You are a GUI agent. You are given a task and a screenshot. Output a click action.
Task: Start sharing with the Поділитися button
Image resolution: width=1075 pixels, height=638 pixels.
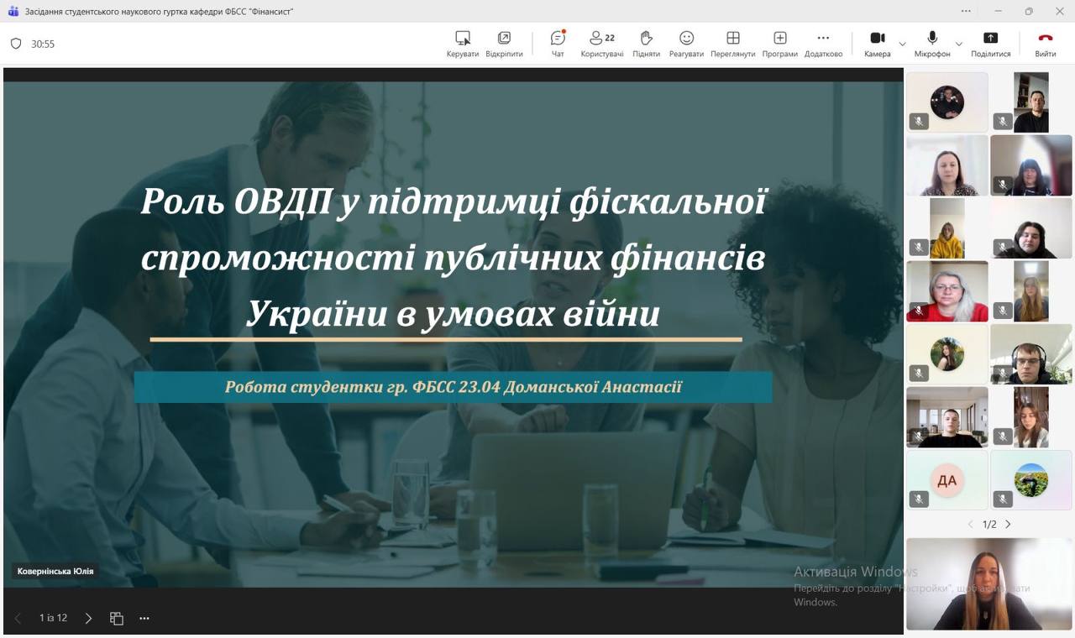[990, 44]
